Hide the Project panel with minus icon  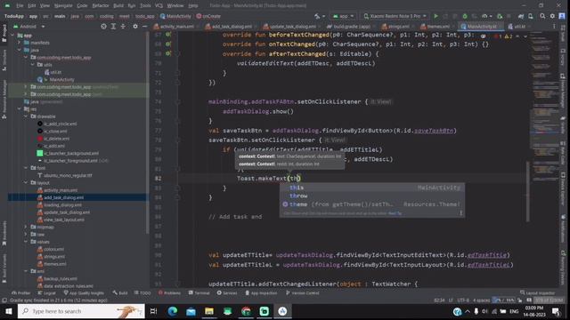[144, 26]
